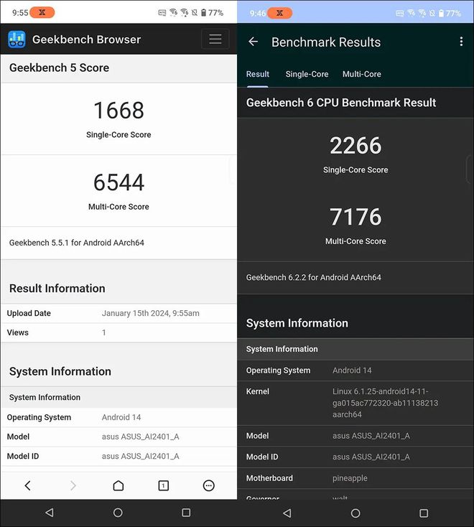Image resolution: width=474 pixels, height=527 pixels.
Task: Select the 1668 single-core score
Action: click(x=118, y=111)
